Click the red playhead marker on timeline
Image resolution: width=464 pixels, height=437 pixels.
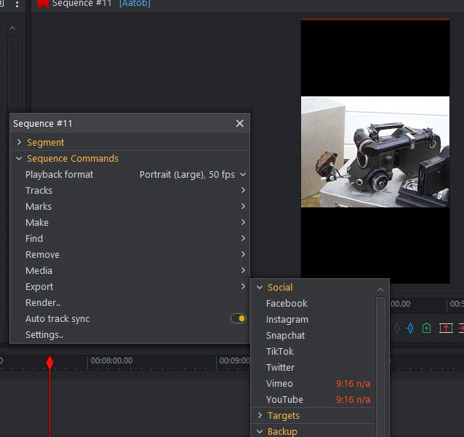pos(49,362)
